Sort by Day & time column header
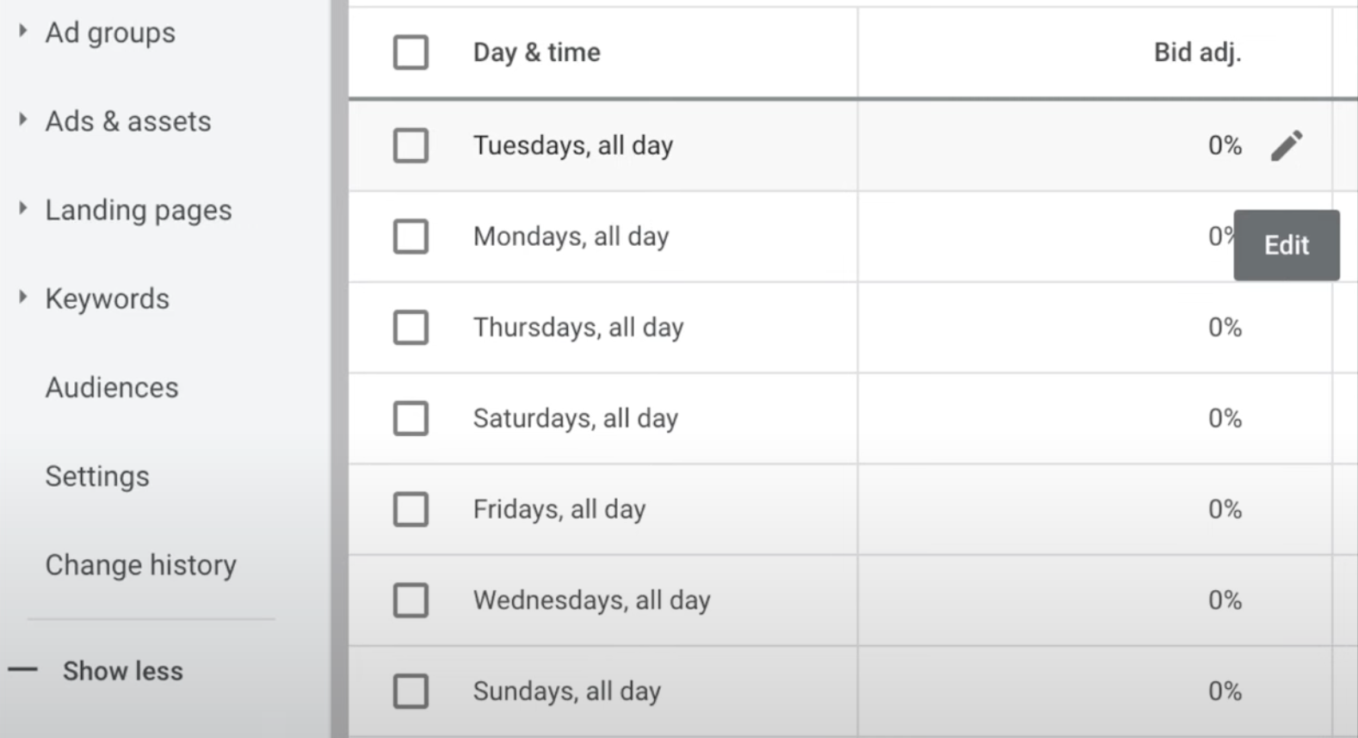1358x738 pixels. (536, 52)
